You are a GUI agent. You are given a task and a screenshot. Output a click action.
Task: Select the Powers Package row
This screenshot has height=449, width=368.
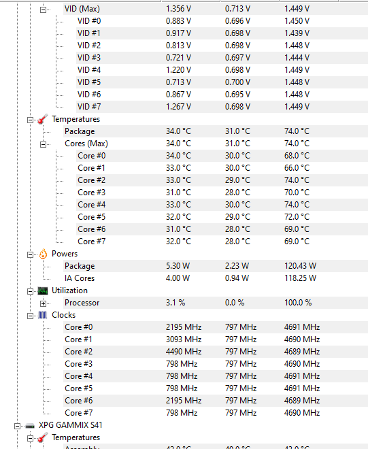[x=216, y=266]
